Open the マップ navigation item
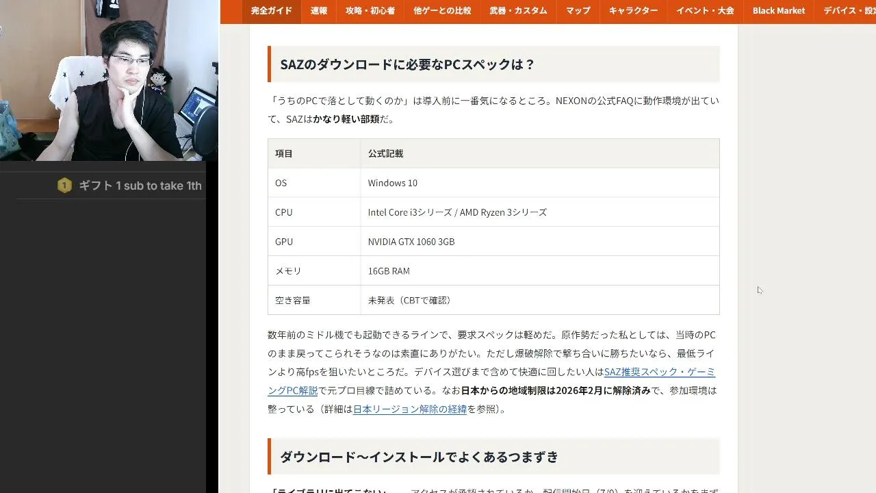 click(x=578, y=11)
